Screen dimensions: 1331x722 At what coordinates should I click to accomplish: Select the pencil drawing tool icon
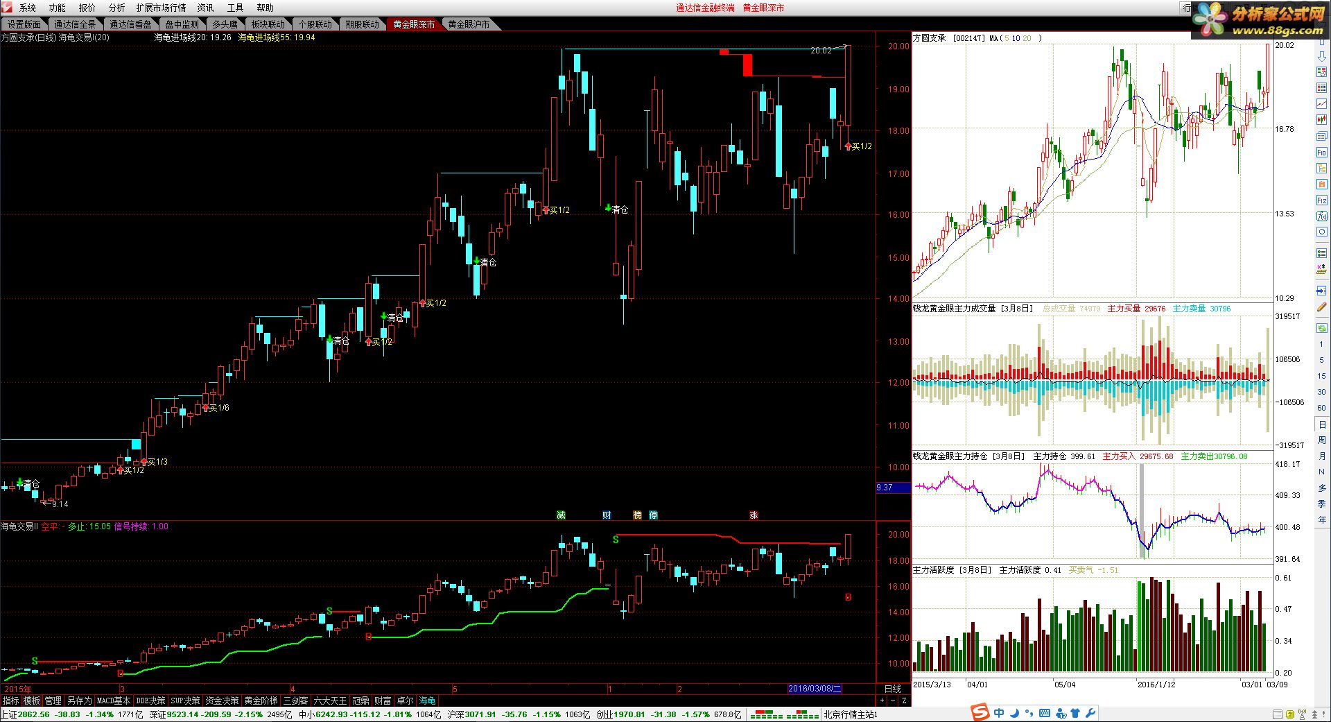point(1322,306)
